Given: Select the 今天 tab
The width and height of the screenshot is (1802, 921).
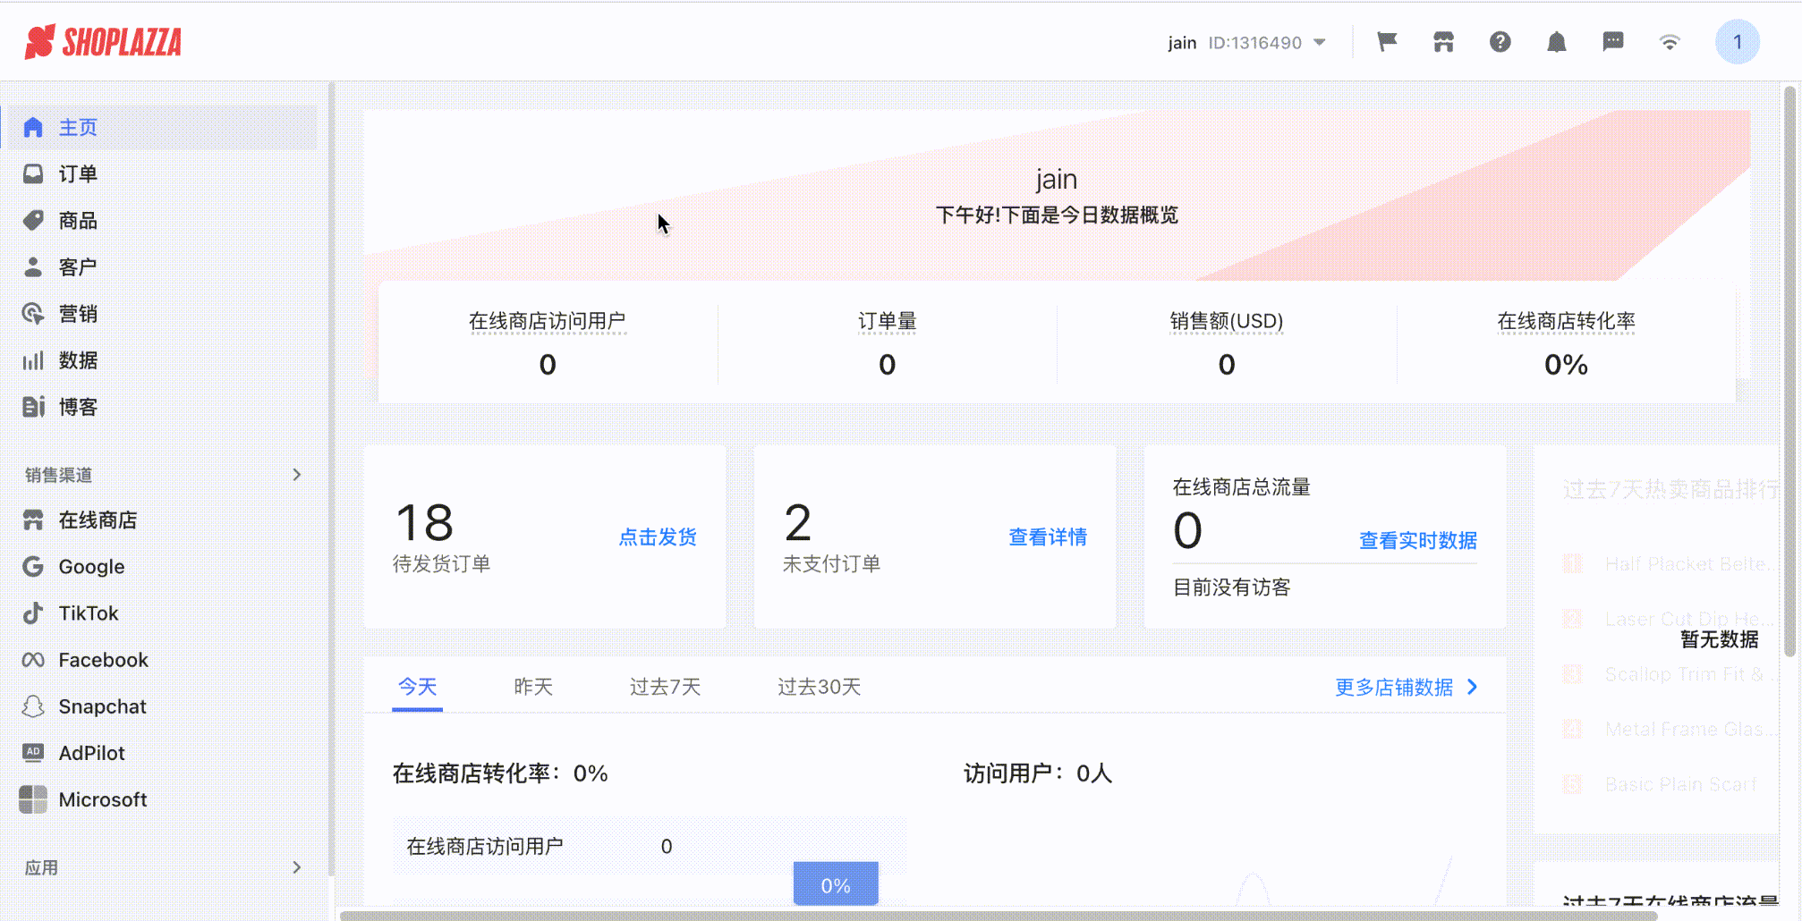Looking at the screenshot, I should tap(417, 687).
